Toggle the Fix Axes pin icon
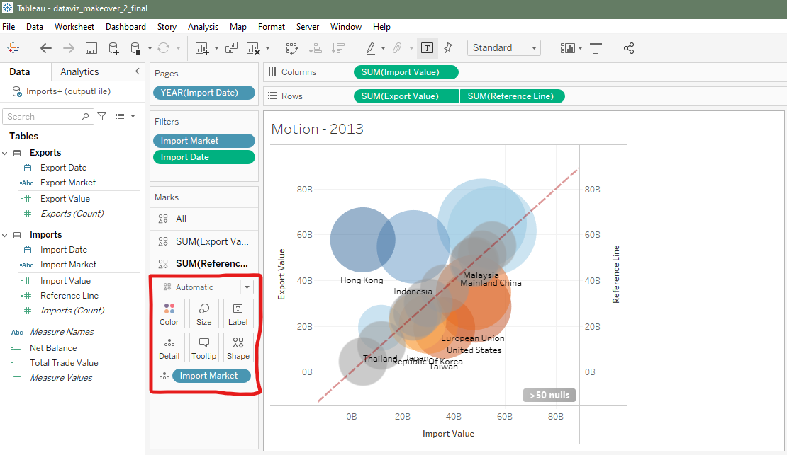Viewport: 787px width, 455px height. 448,48
